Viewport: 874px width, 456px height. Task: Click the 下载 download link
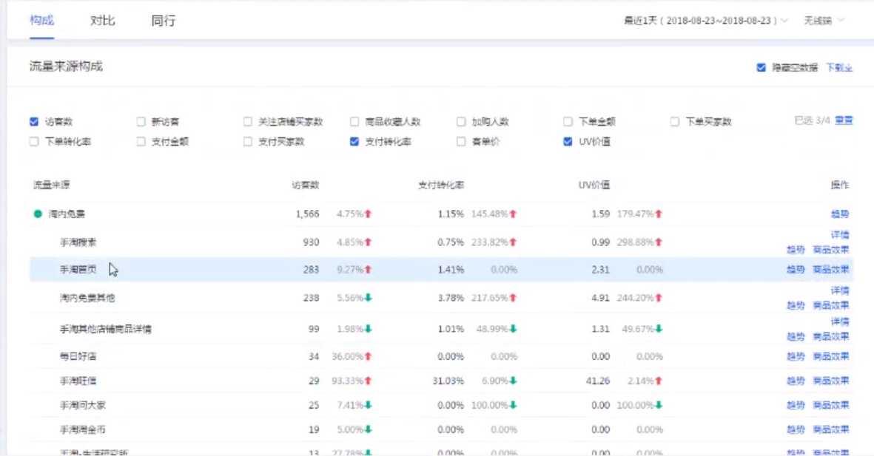(839, 67)
